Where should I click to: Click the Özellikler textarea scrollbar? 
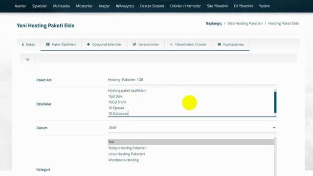coord(275,103)
